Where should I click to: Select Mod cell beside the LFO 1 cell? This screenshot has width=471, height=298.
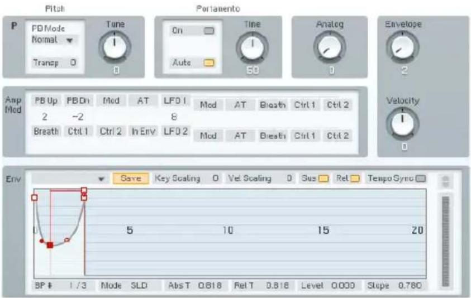[208, 105]
